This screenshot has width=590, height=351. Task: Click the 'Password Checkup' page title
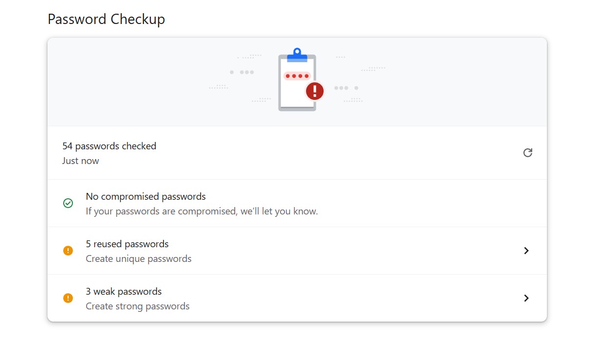click(x=106, y=19)
